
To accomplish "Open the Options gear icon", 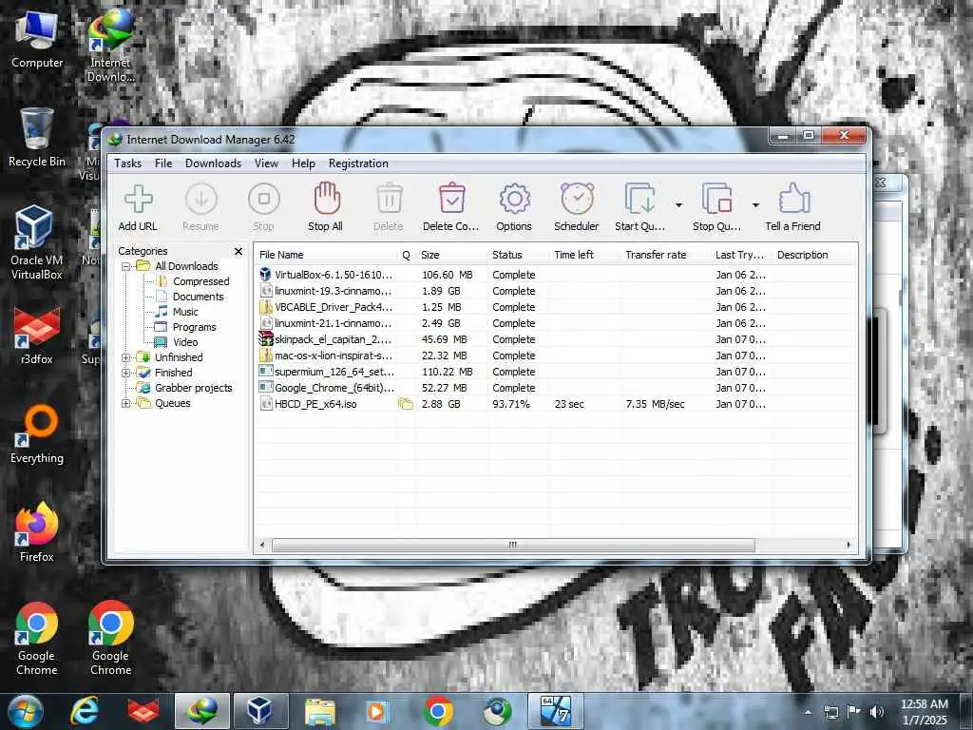I will click(x=514, y=199).
